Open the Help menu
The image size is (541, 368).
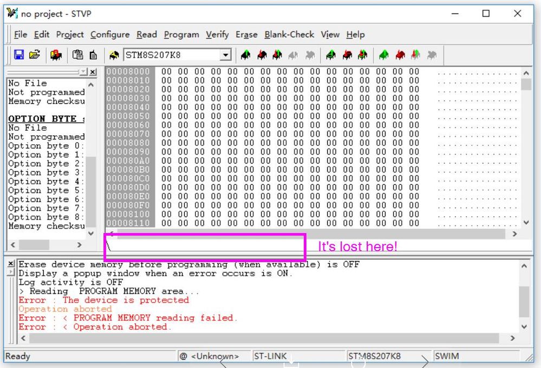point(355,35)
